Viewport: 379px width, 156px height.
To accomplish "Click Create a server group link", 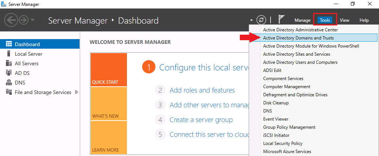I will pyautogui.click(x=201, y=119).
